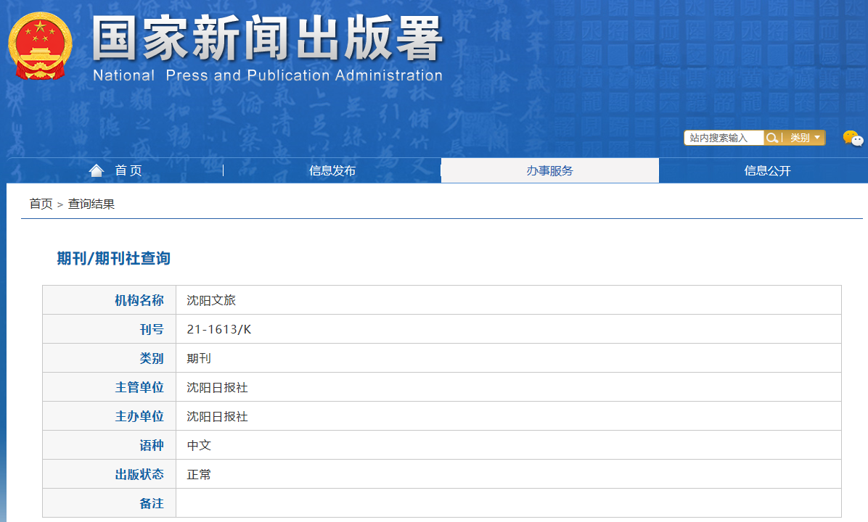The image size is (868, 522).
Task: Click the home icon in navigation bar
Action: pos(97,170)
